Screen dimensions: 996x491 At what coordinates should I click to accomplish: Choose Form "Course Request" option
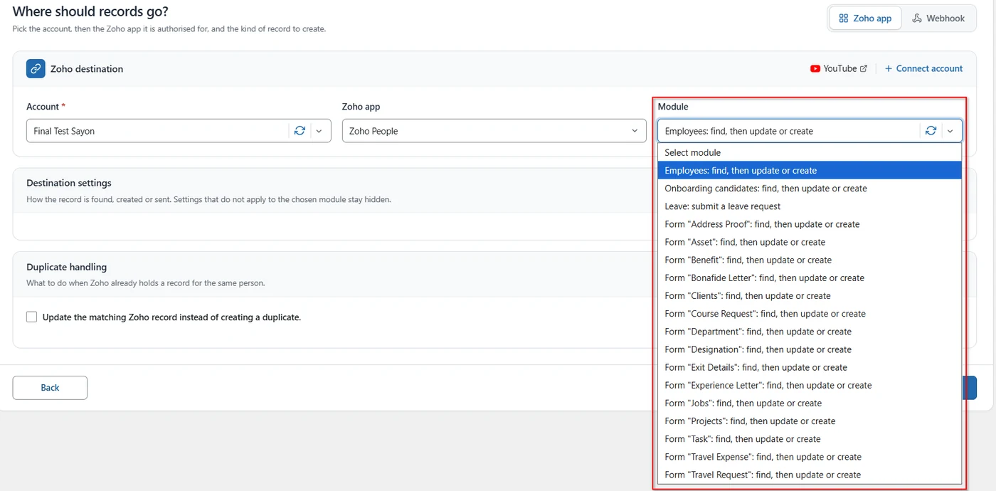tap(810, 314)
